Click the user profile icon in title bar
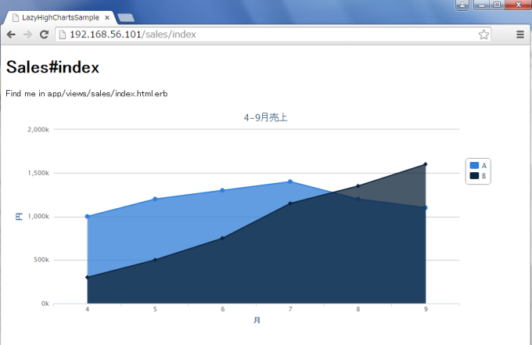Image resolution: width=532 pixels, height=345 pixels. tap(462, 5)
